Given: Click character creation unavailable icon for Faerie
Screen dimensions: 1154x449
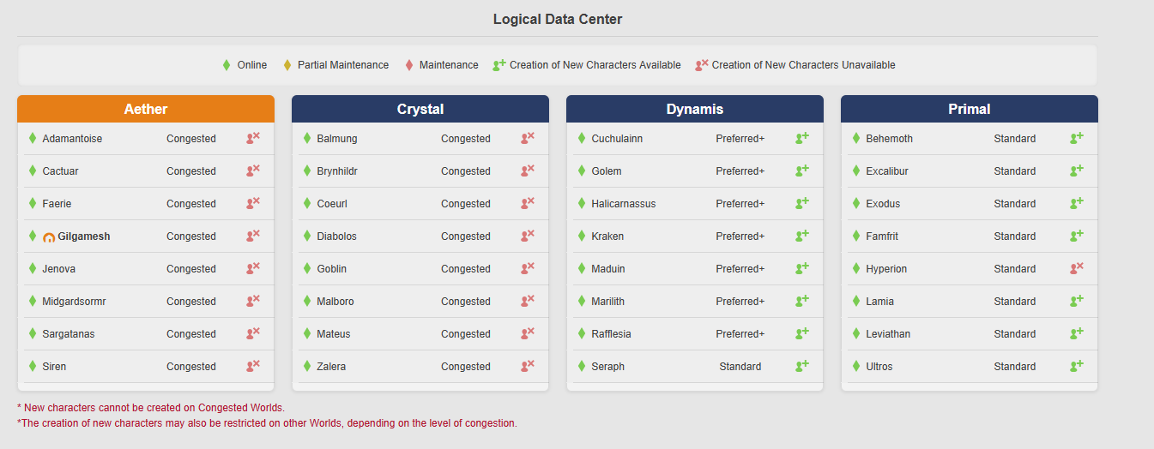Looking at the screenshot, I should point(253,203).
